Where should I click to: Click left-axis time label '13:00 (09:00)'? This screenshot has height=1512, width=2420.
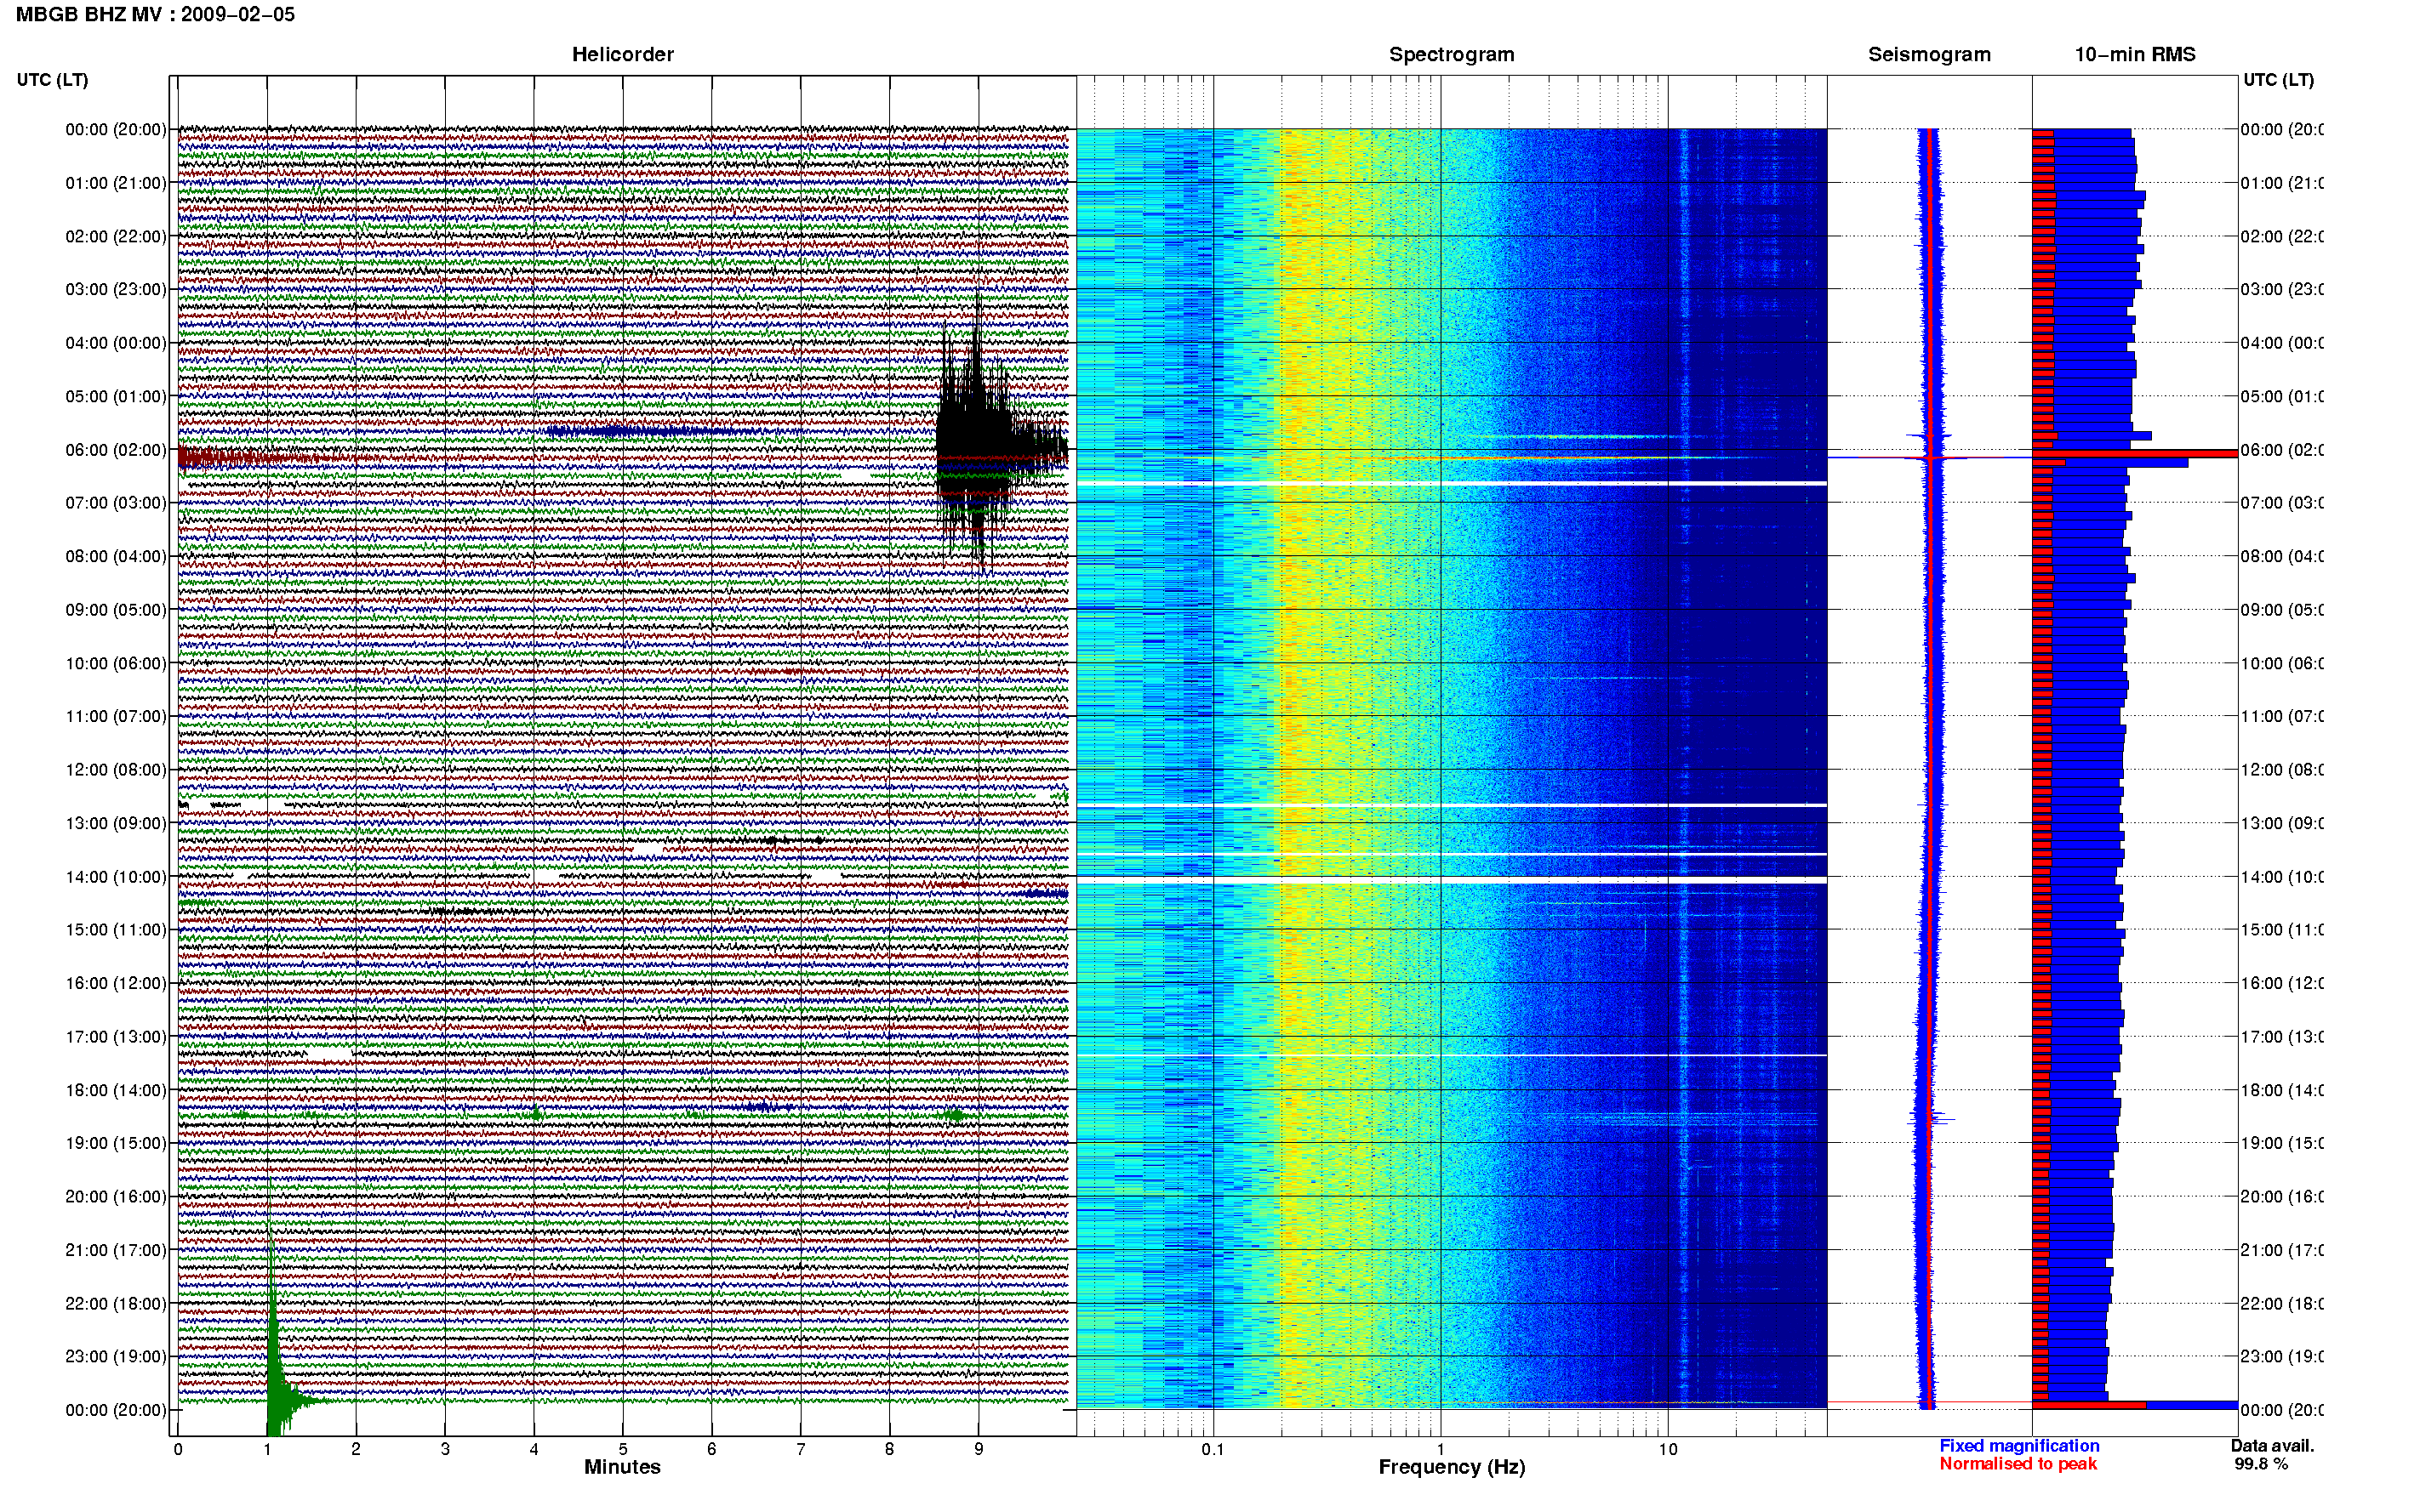[116, 823]
